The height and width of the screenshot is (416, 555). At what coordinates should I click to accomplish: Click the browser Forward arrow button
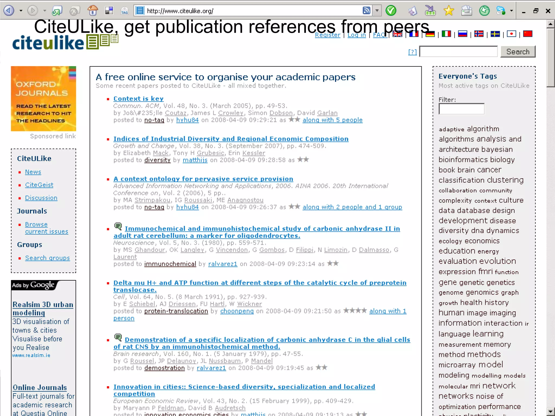pyautogui.click(x=33, y=11)
